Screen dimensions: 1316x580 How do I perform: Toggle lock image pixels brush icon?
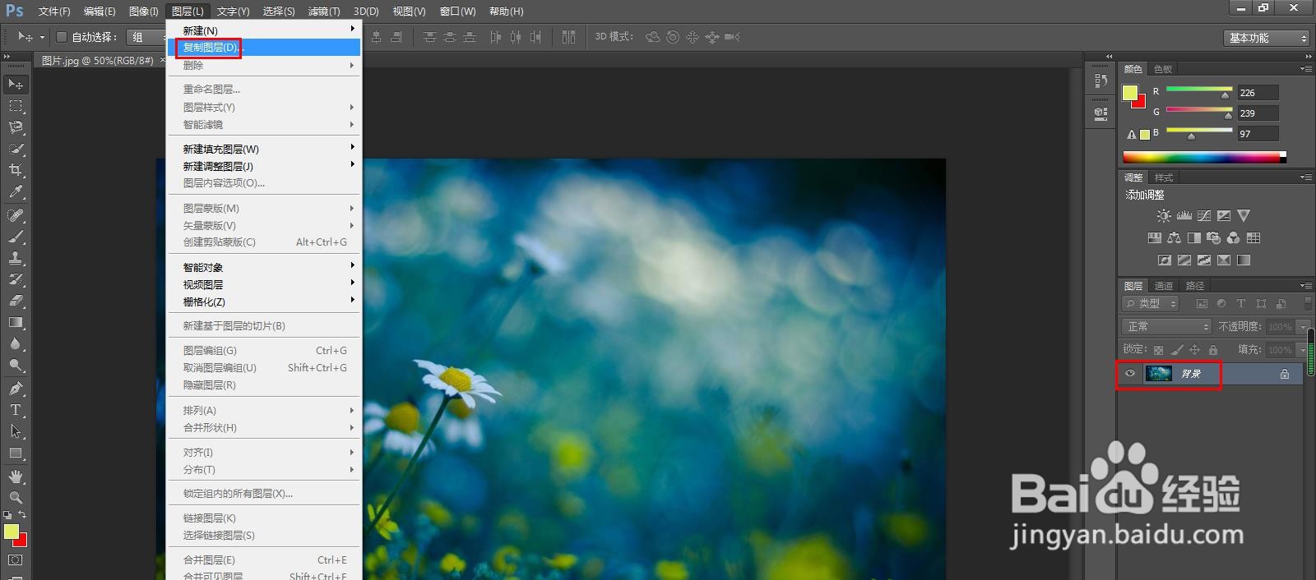point(1177,350)
